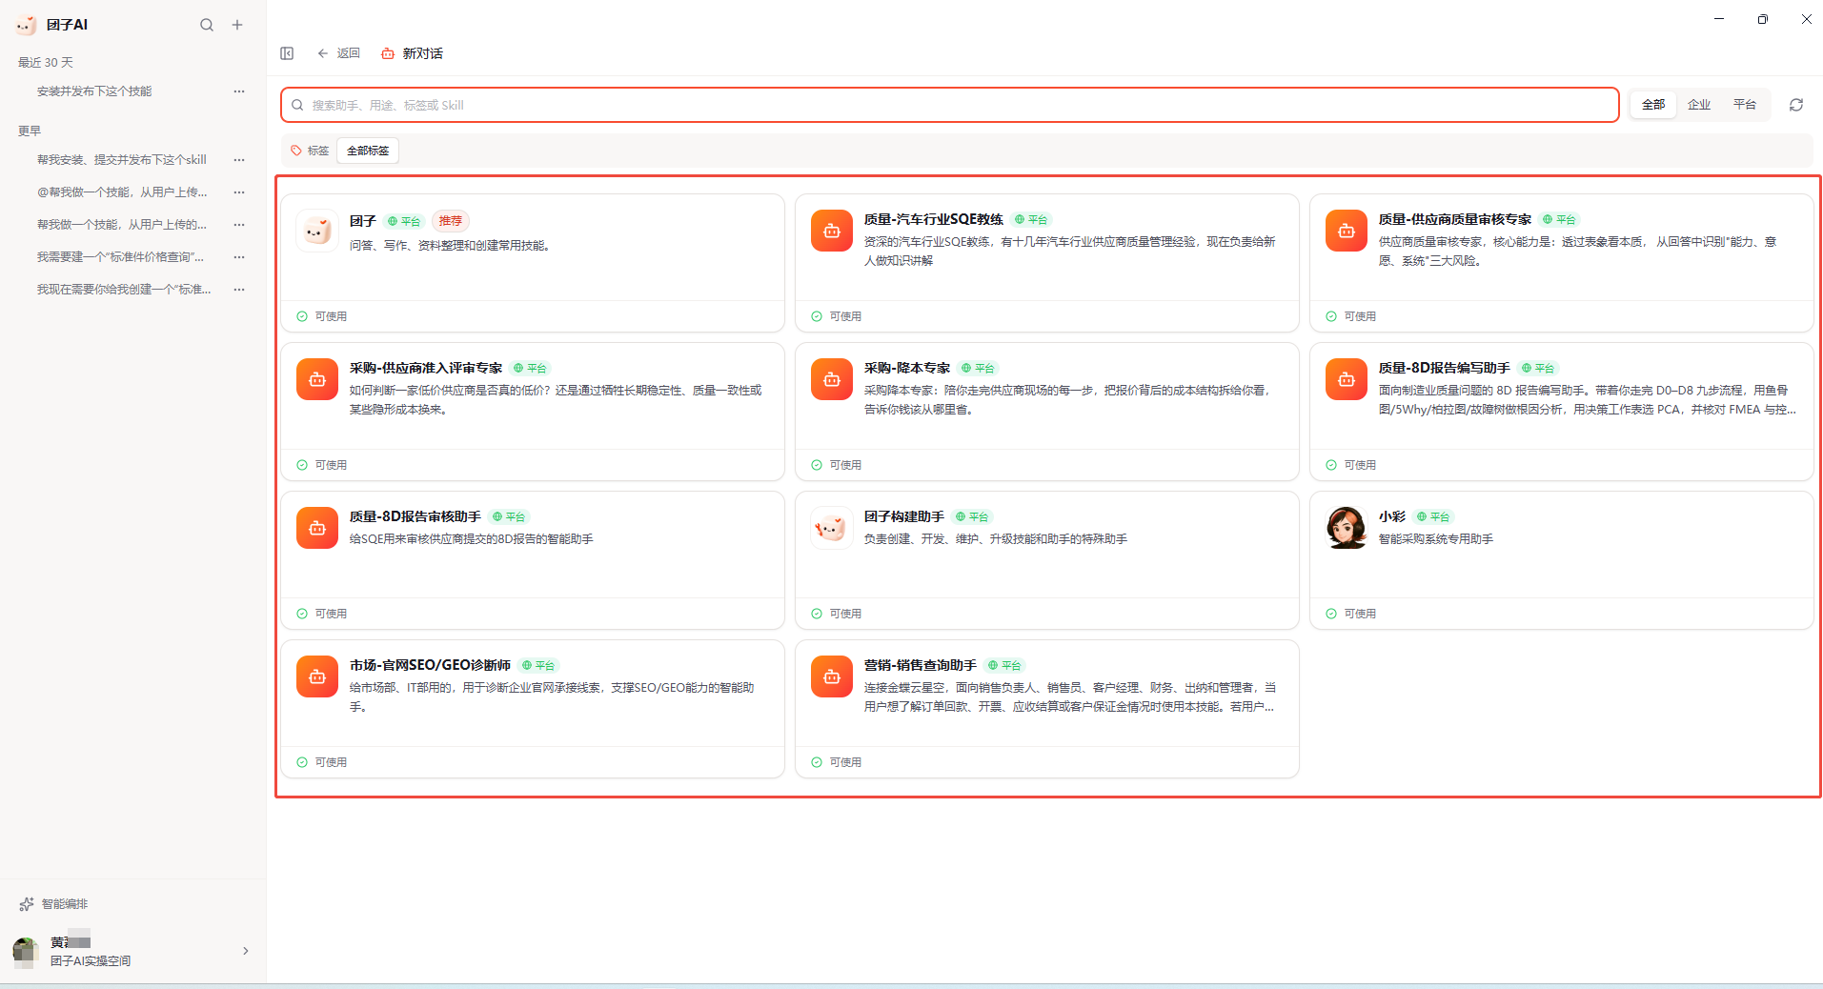Open the 新对话 tab
The image size is (1823, 989).
point(413,53)
